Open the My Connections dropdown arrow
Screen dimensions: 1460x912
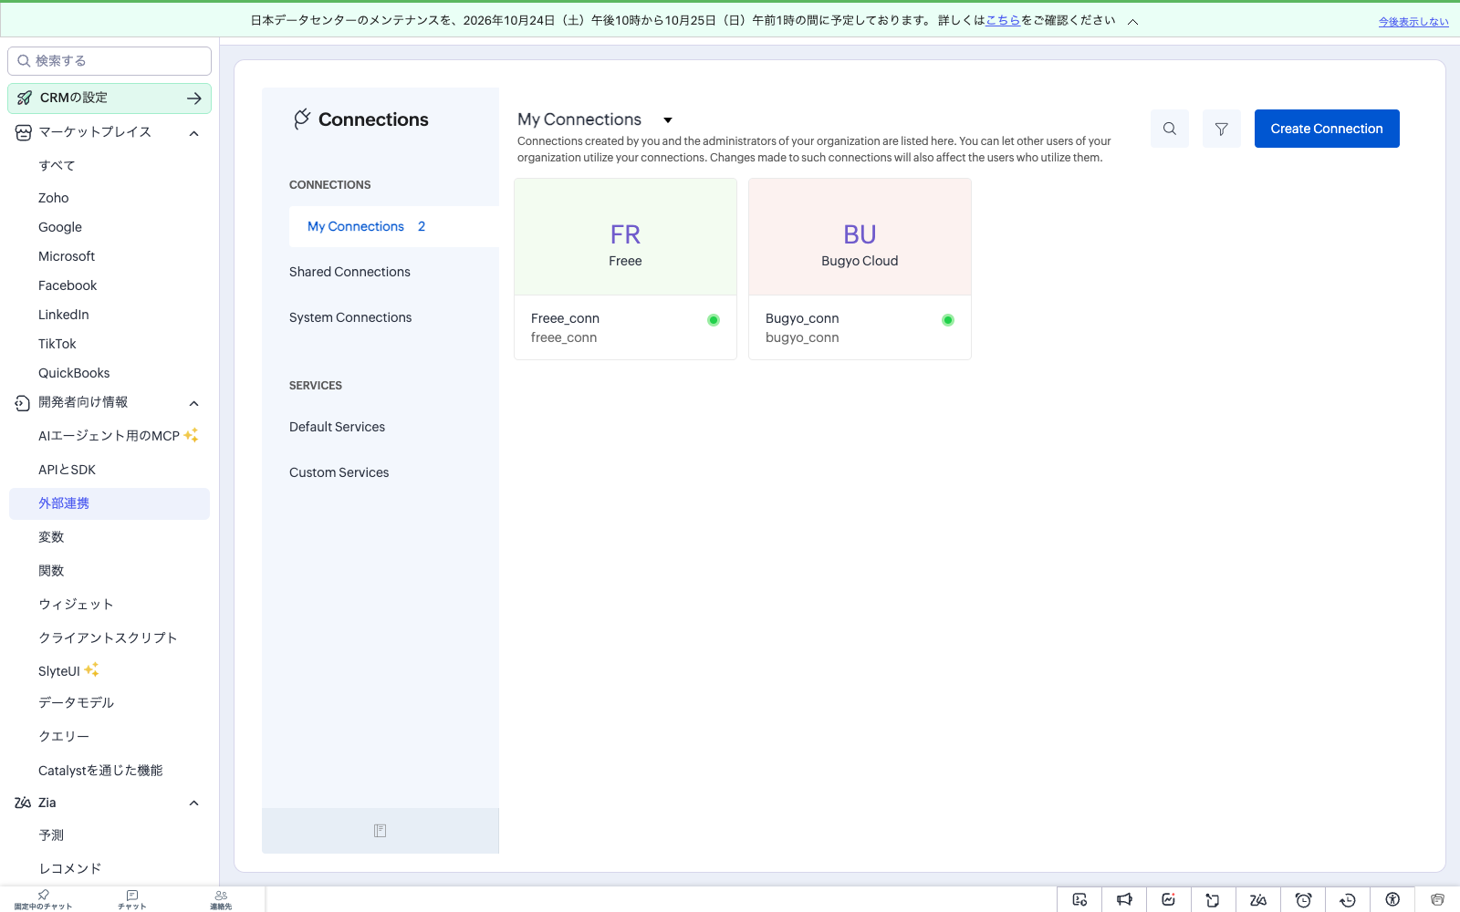point(668,120)
